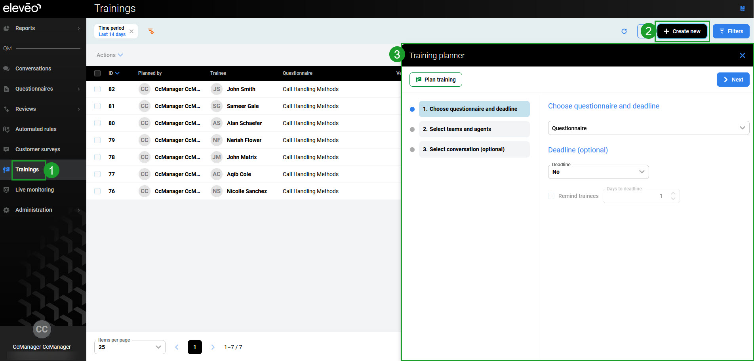
Task: Open Conversations in the sidebar menu
Action: coord(33,68)
